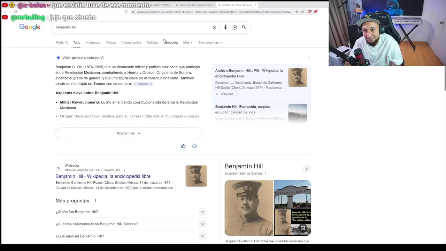Click the browser address bar URL

click(x=214, y=12)
